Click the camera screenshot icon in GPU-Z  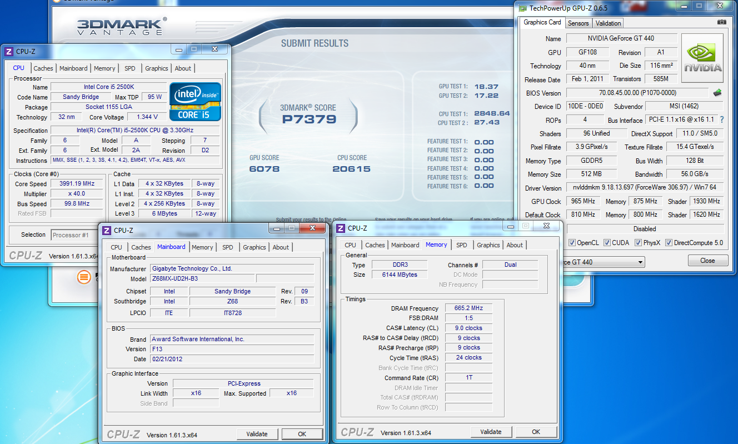pyautogui.click(x=721, y=22)
